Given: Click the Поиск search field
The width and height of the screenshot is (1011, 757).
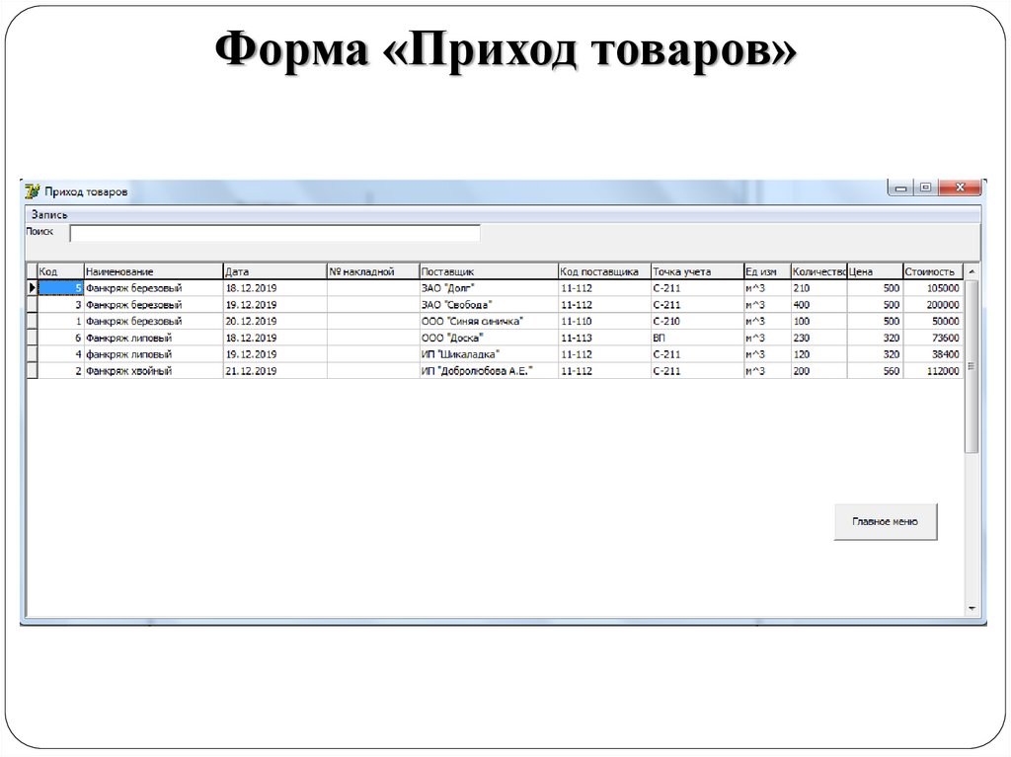Looking at the screenshot, I should coord(274,234).
